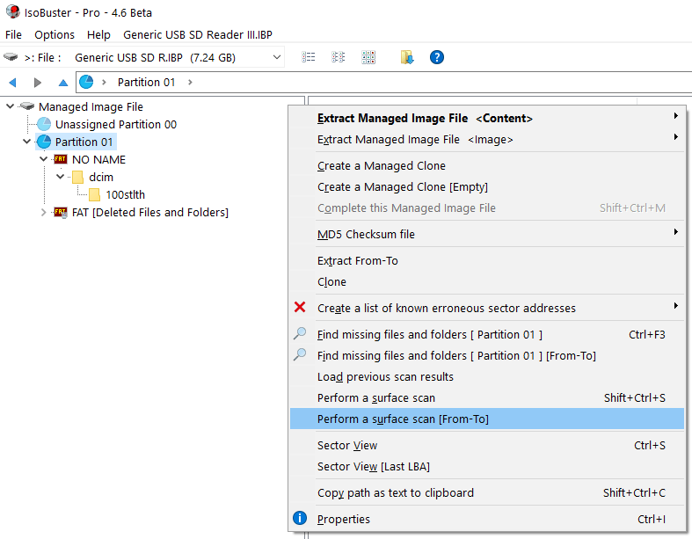Navigate back with the blue left arrow
The width and height of the screenshot is (692, 539).
pos(12,82)
